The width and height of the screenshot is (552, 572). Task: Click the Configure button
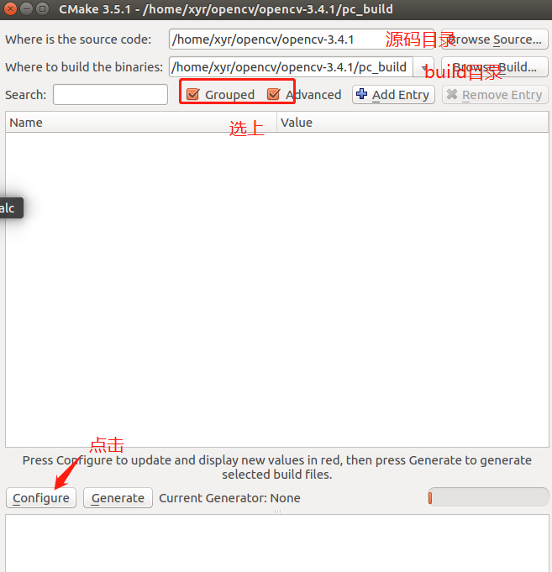pyautogui.click(x=41, y=498)
